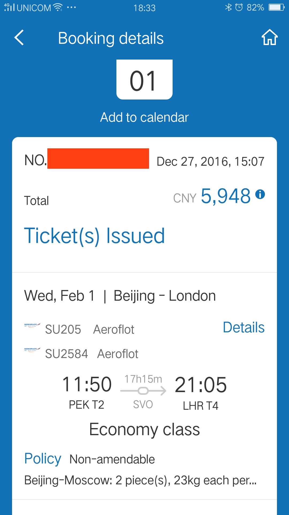Tap the Bluetooth icon in status bar
This screenshot has width=289, height=515.
(x=229, y=7)
